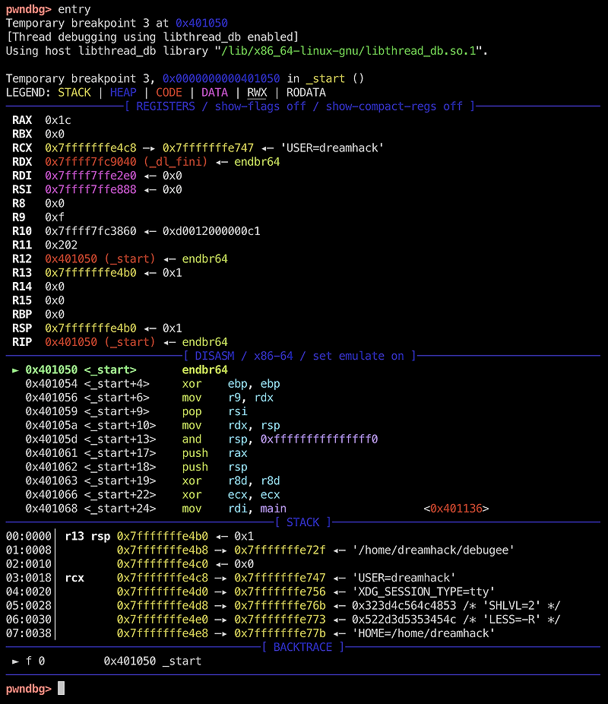Click 'in _start ()' in breakpoint 3 line
The height and width of the screenshot is (704, 608).
pyautogui.click(x=325, y=78)
